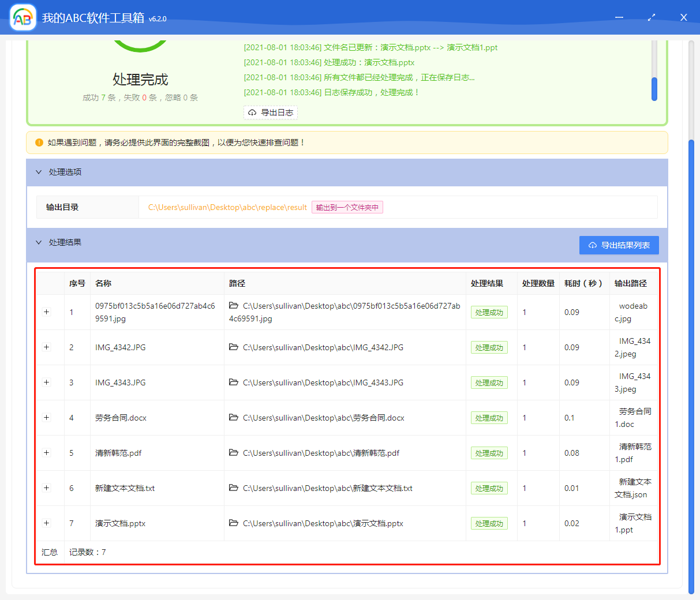Expand row 1 details with plus
The height and width of the screenshot is (600, 700).
click(x=47, y=312)
